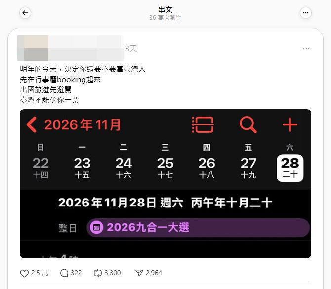This screenshot has width=331, height=289.
Task: Open replies via comment bubble icon
Action: [64, 273]
